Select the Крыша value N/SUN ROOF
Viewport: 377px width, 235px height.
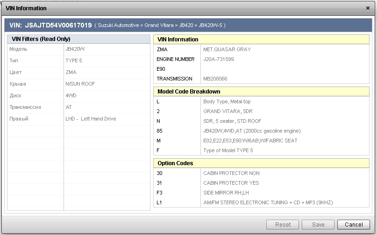pyautogui.click(x=80, y=84)
